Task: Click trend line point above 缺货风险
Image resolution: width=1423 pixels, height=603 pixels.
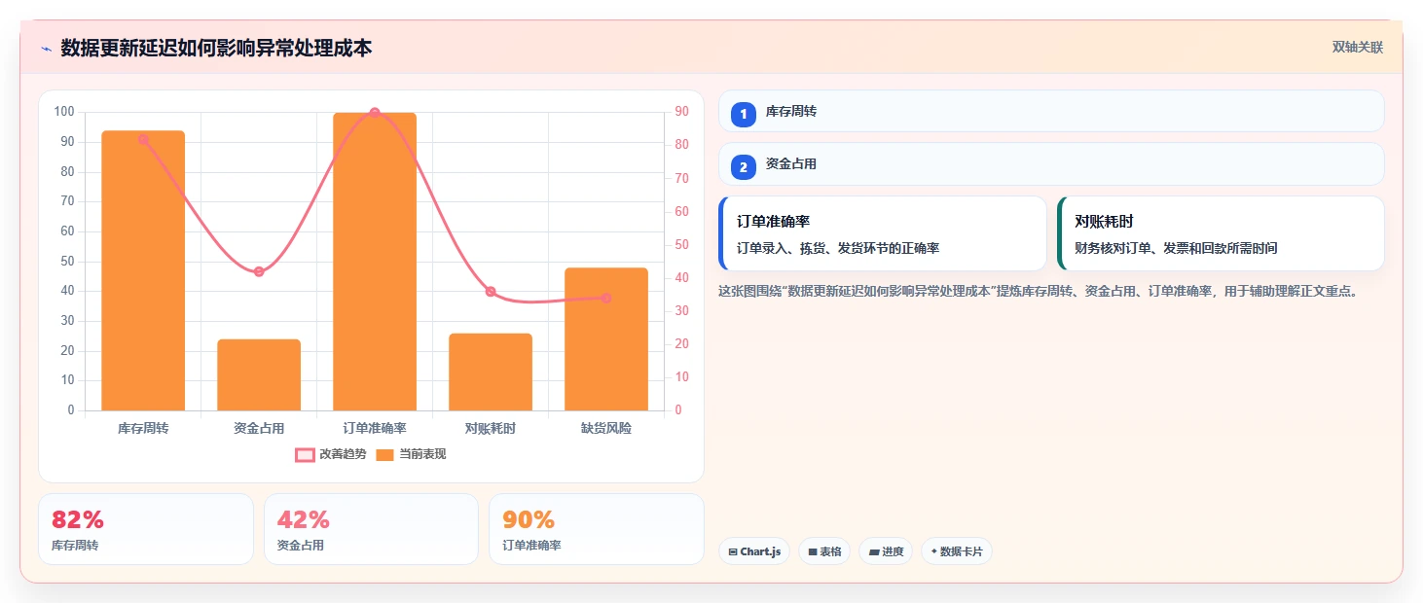Action: click(x=606, y=298)
